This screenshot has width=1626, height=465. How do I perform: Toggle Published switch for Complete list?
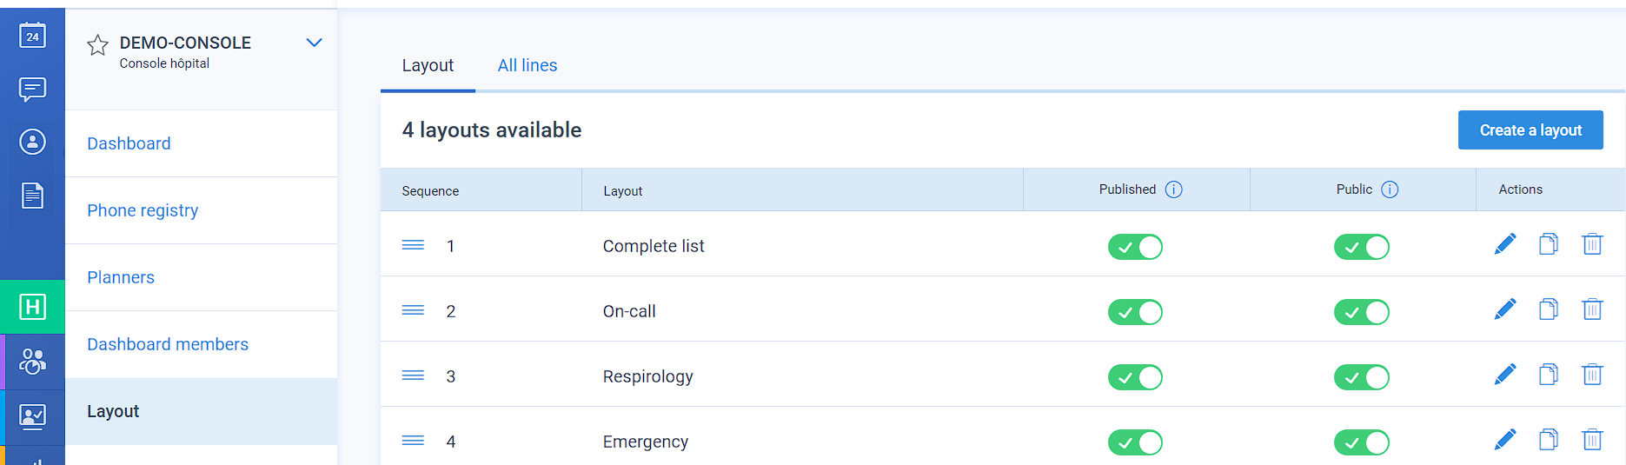[x=1135, y=247]
